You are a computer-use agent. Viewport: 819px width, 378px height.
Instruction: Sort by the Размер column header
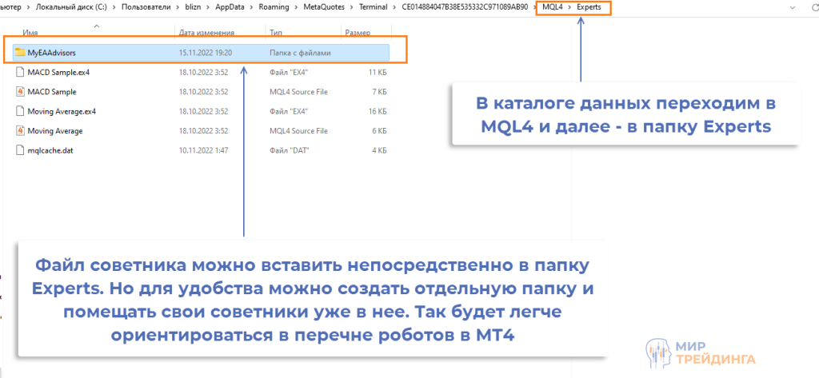point(358,33)
